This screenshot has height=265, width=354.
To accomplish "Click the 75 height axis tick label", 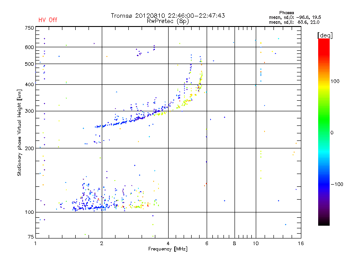I will (x=31, y=237).
